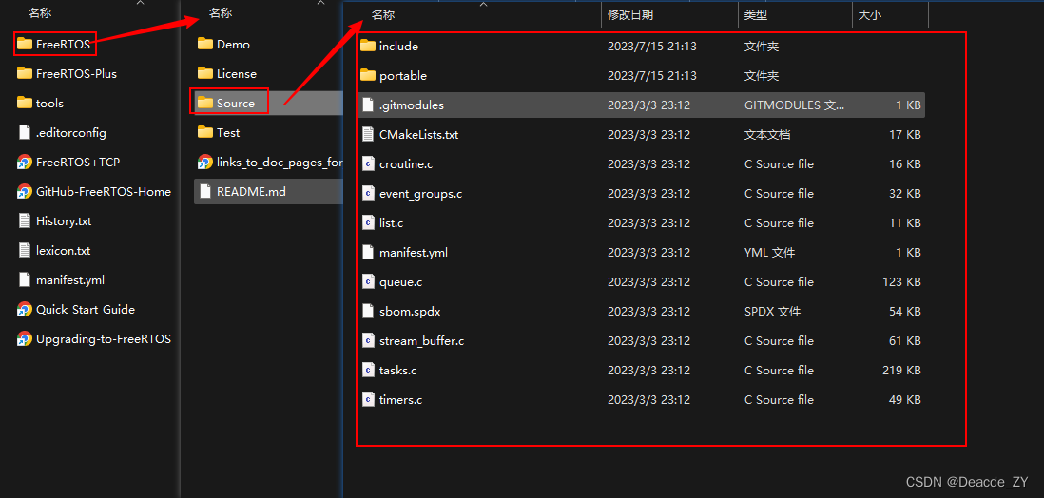
Task: Click the FreeRTOS+TCP shortcut icon
Action: pos(25,162)
